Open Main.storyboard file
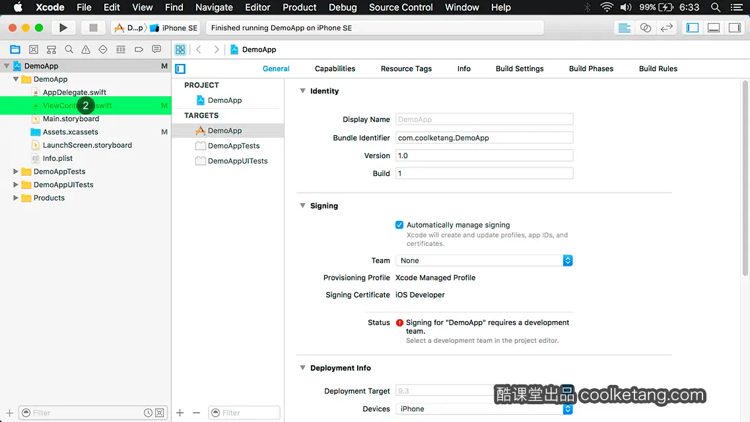This screenshot has width=750, height=422. [71, 119]
